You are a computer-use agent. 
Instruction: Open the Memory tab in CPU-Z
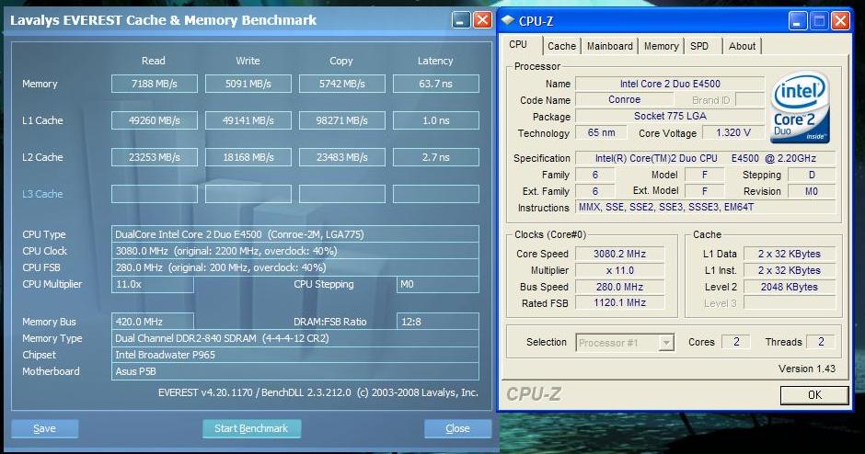coord(661,46)
